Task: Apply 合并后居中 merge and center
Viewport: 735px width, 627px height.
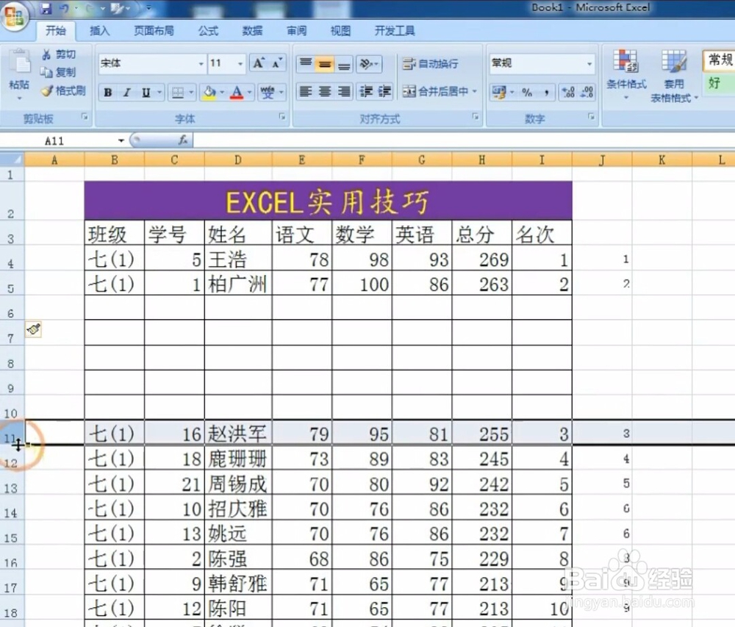Action: (x=437, y=91)
